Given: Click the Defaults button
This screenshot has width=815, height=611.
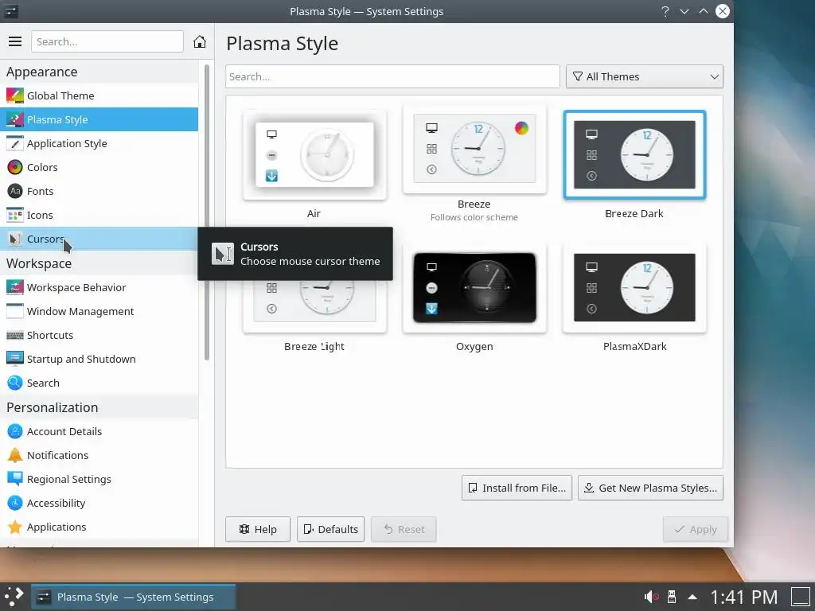Looking at the screenshot, I should pyautogui.click(x=330, y=529).
